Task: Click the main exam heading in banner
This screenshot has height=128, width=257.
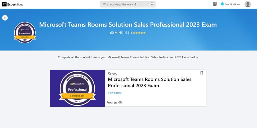Action: 128,25
